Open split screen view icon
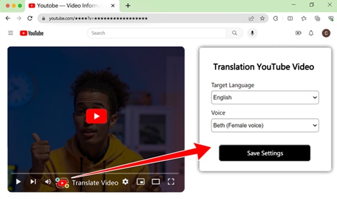 pos(290,19)
